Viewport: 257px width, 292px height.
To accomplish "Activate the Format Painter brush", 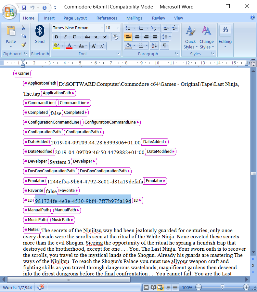I will click(23, 45).
